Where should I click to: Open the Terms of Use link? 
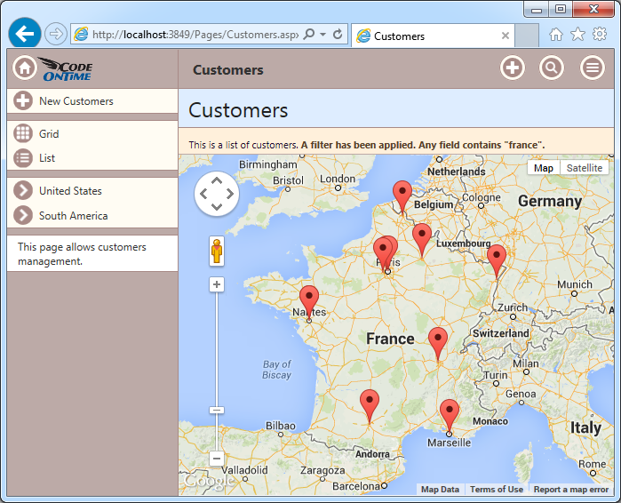496,490
